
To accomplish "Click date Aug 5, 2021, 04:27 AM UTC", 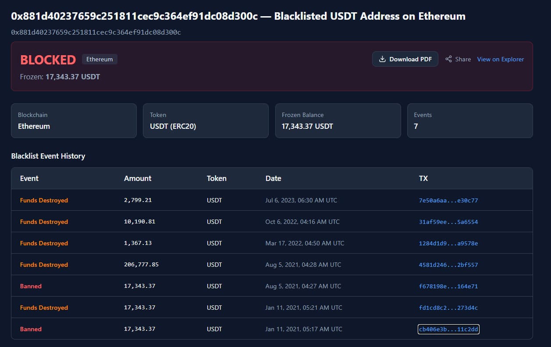I will [303, 286].
